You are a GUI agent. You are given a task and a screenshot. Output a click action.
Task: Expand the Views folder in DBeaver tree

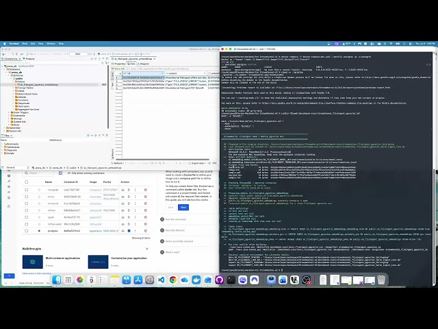[13, 90]
